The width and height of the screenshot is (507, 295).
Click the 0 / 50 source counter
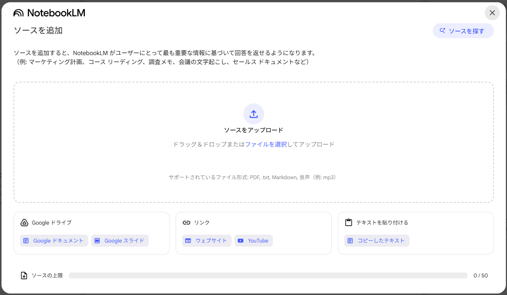pyautogui.click(x=480, y=276)
